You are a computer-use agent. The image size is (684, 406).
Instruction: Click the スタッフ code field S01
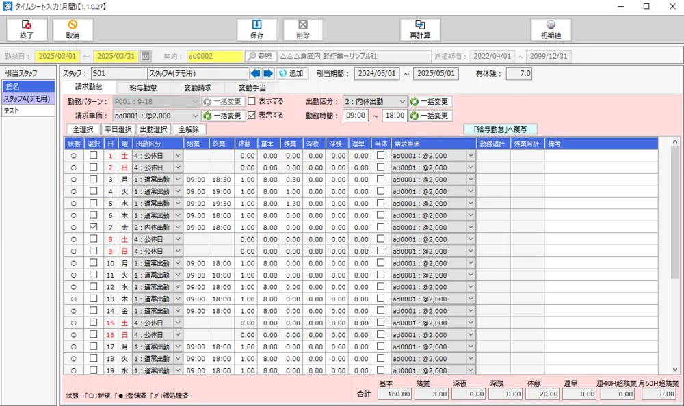tap(118, 73)
